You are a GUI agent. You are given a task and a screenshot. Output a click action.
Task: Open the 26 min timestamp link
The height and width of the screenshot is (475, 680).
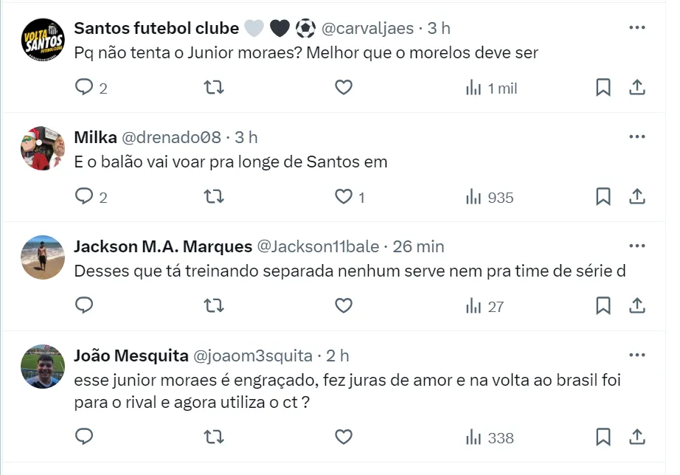tap(418, 246)
